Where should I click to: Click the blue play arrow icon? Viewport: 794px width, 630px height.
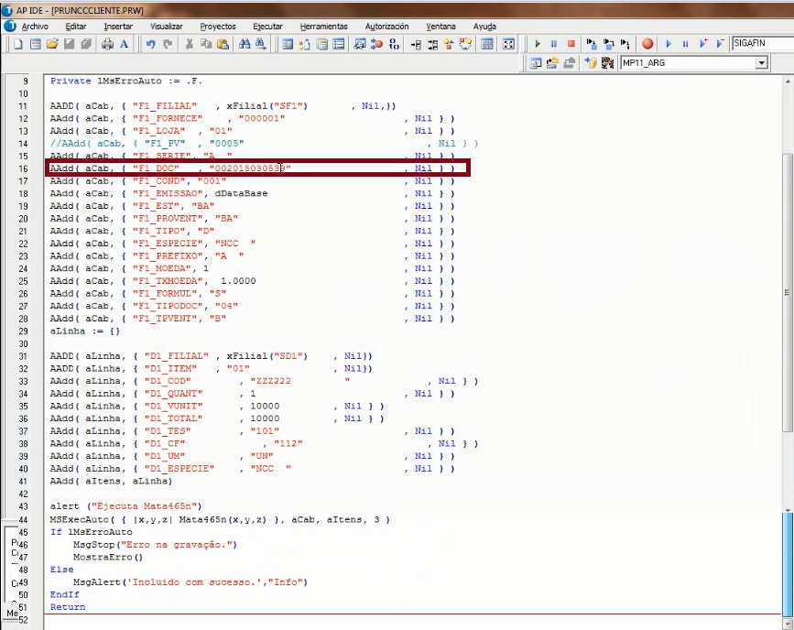coord(669,44)
